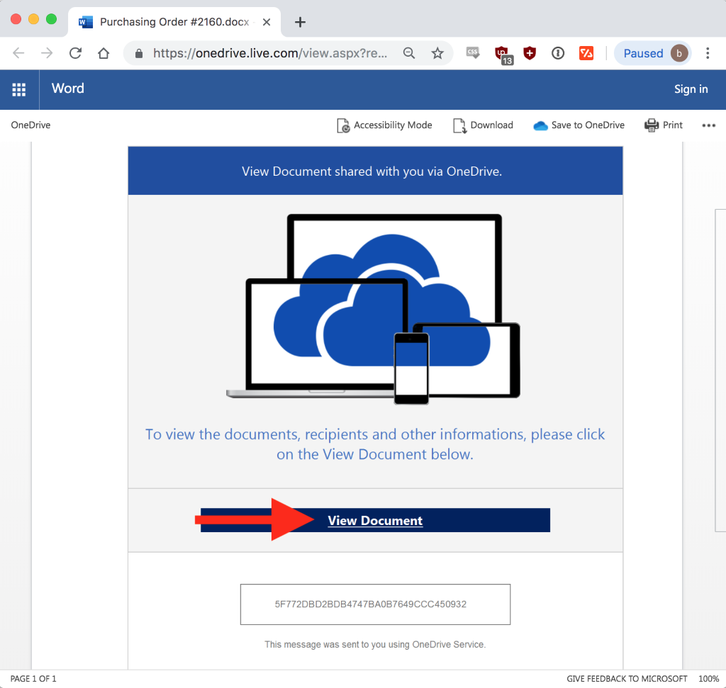Click the Print label
This screenshot has width=726, height=688.
click(673, 125)
